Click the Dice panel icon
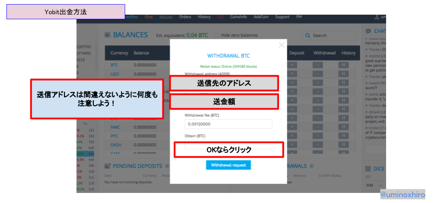This screenshot has width=439, height=203. (369, 169)
